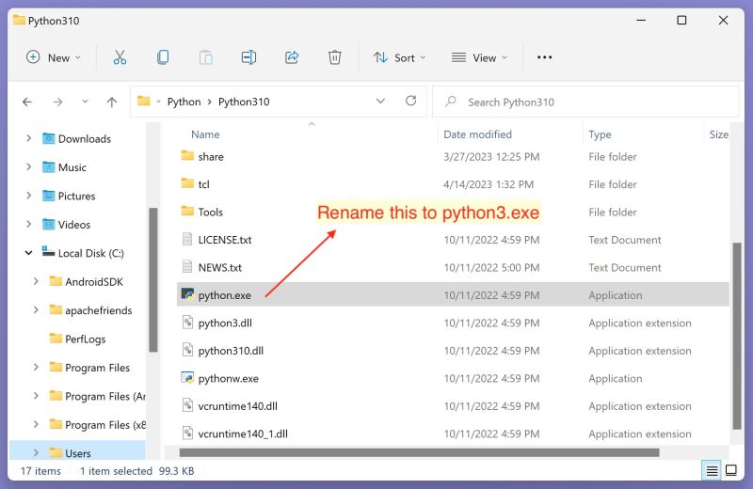Click the file list vertical scrollbar

point(737,336)
